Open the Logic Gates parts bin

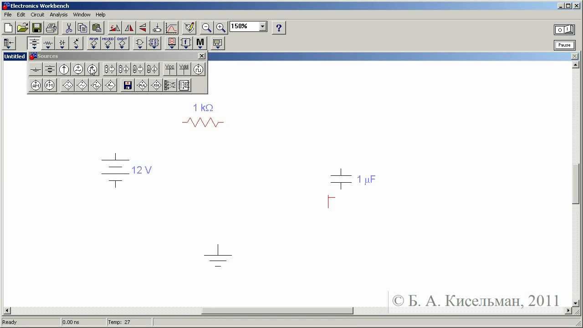coord(140,43)
